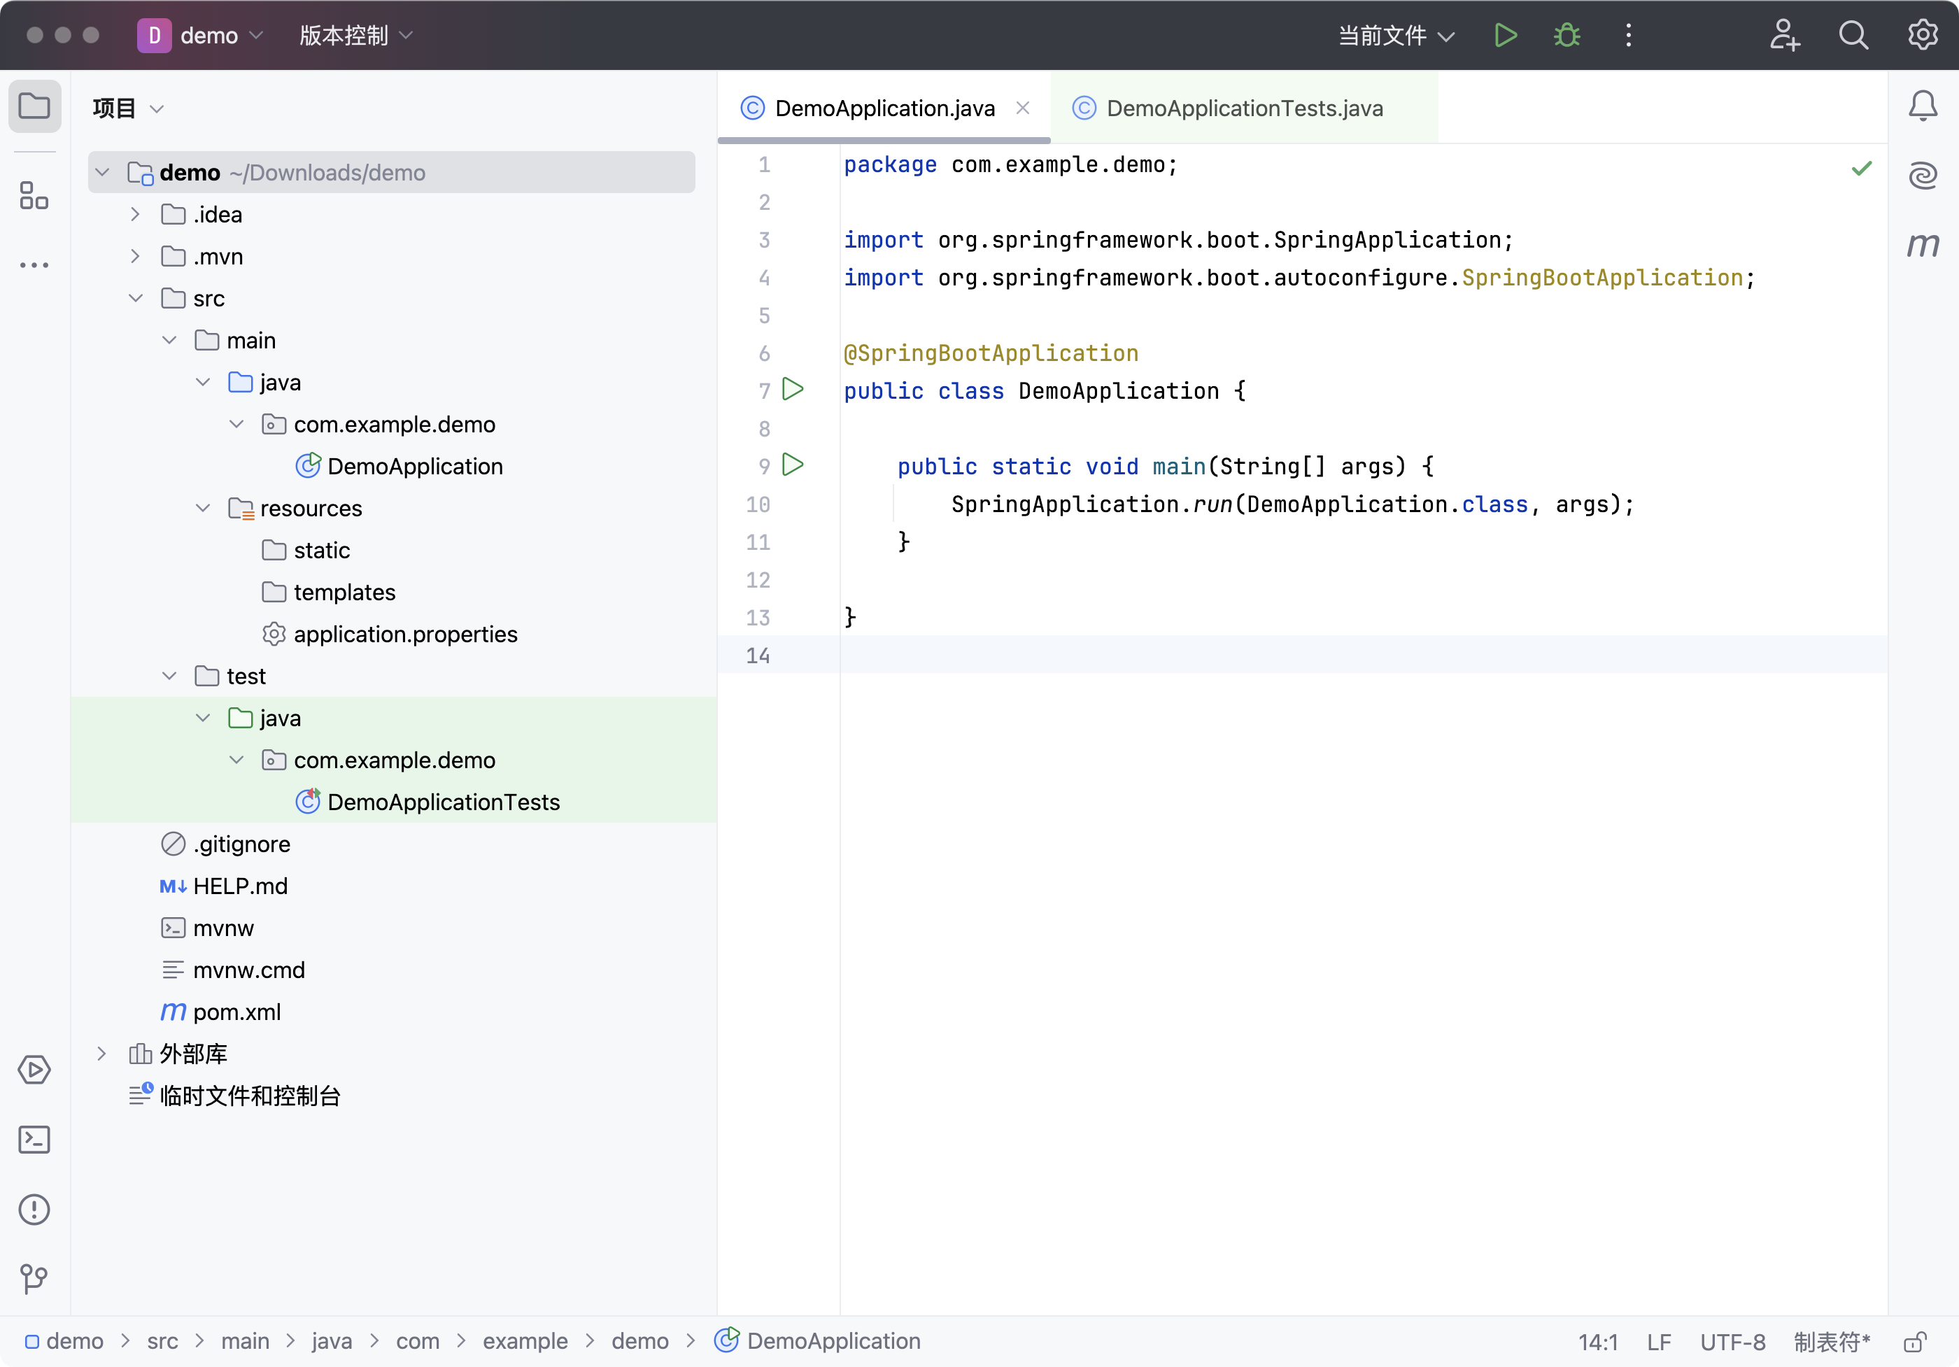Image resolution: width=1959 pixels, height=1367 pixels.
Task: Place caret on empty line 14 in editor
Action: 1363,655
